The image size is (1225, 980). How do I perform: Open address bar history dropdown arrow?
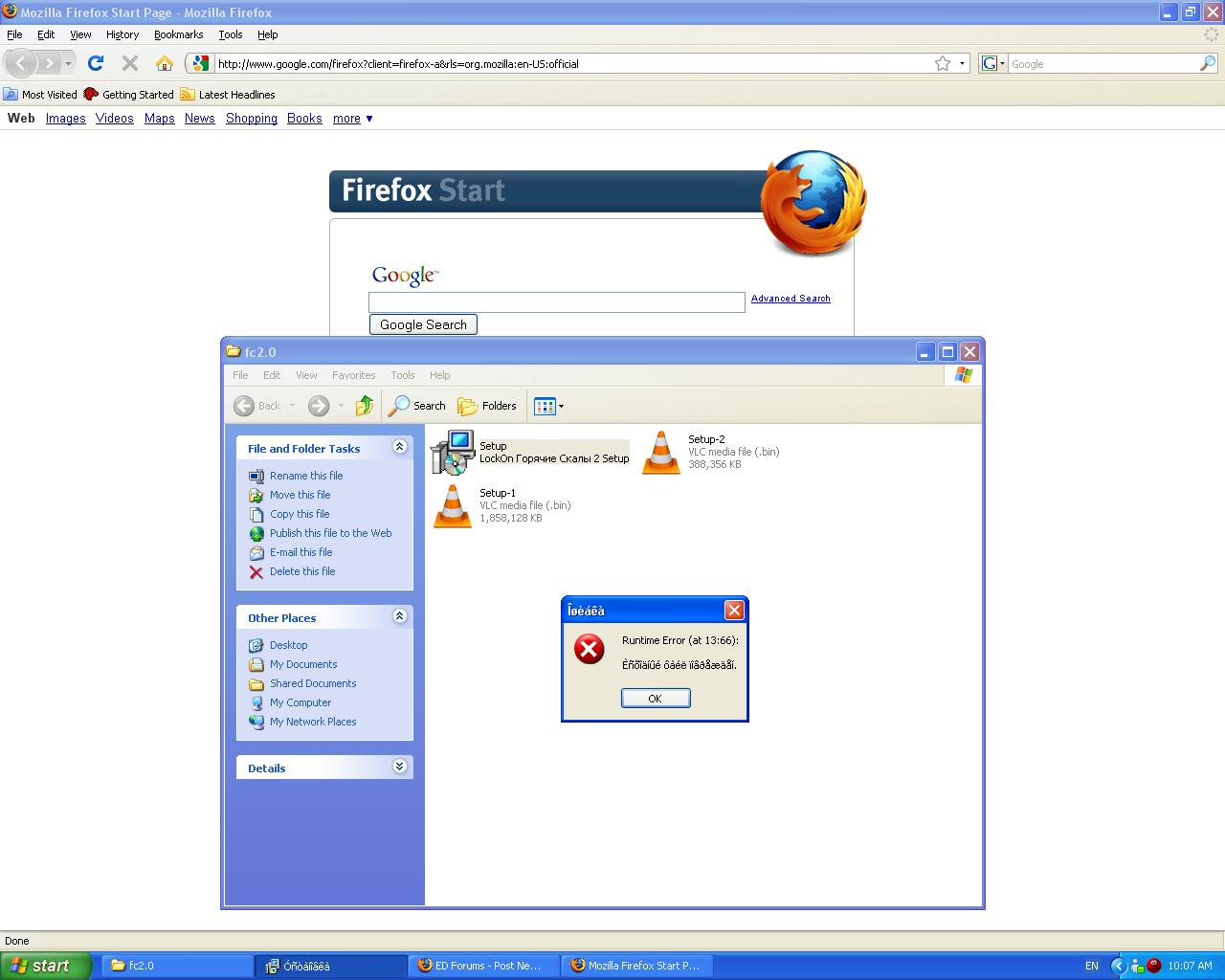tap(961, 63)
